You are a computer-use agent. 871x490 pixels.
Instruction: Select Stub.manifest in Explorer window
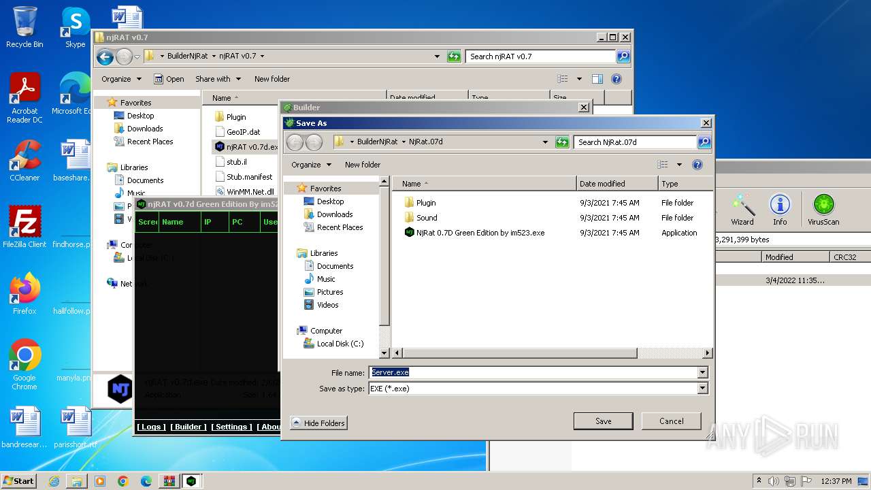pyautogui.click(x=243, y=177)
